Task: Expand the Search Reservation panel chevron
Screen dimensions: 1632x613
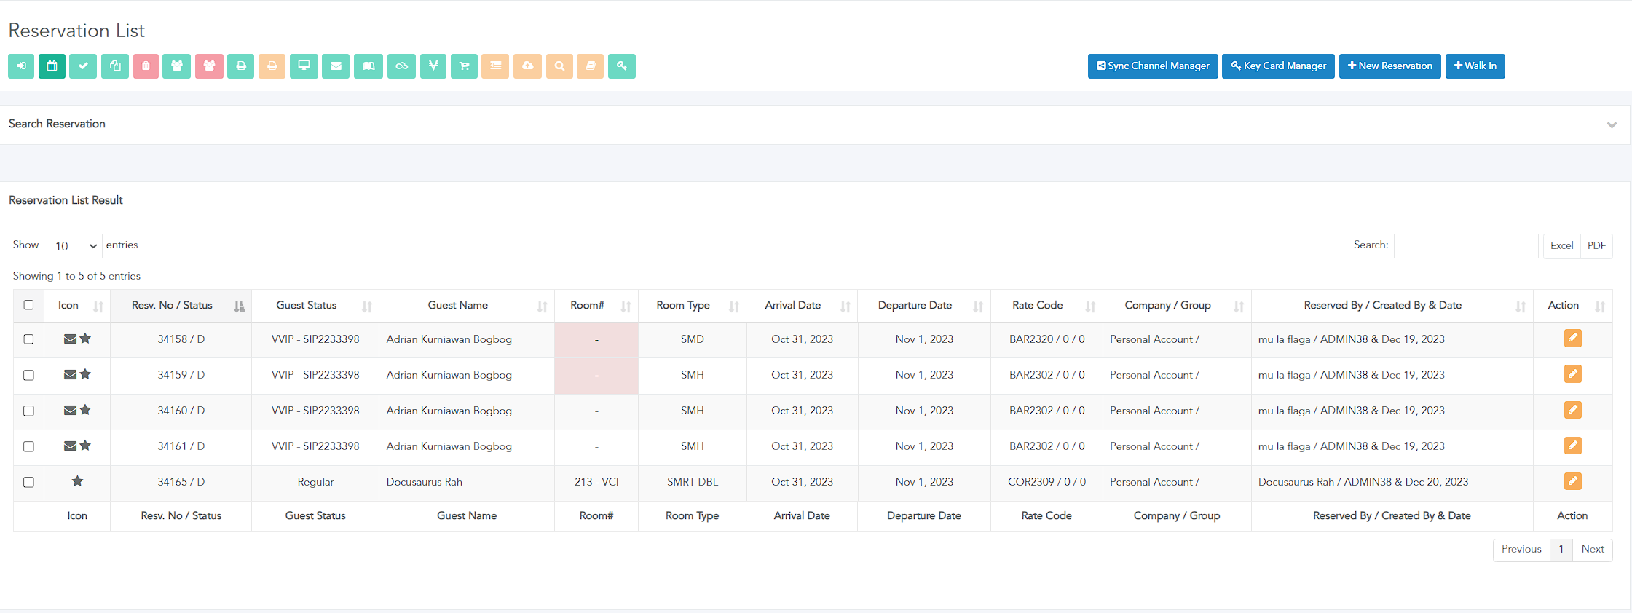Action: 1612,125
